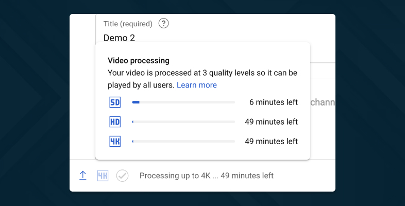
Task: Click the checkmark circle icon in the footer
Action: click(122, 176)
